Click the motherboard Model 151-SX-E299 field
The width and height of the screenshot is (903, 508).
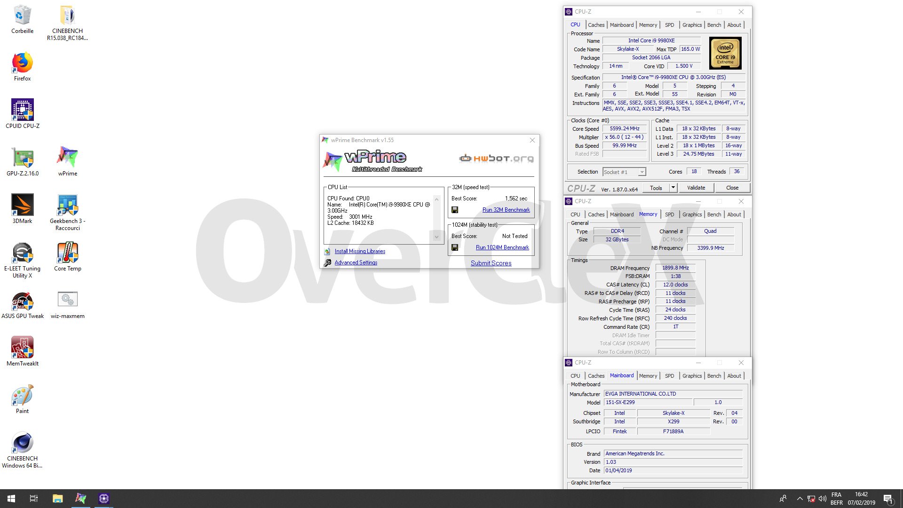pyautogui.click(x=648, y=403)
